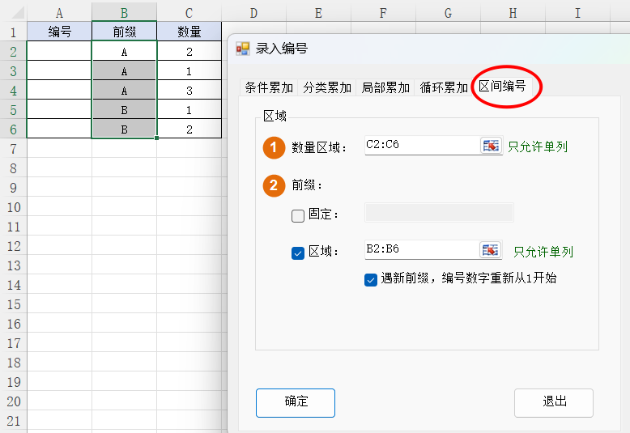Viewport: 630px width, 433px height.
Task: Click cell C3 with value 1
Action: point(189,70)
